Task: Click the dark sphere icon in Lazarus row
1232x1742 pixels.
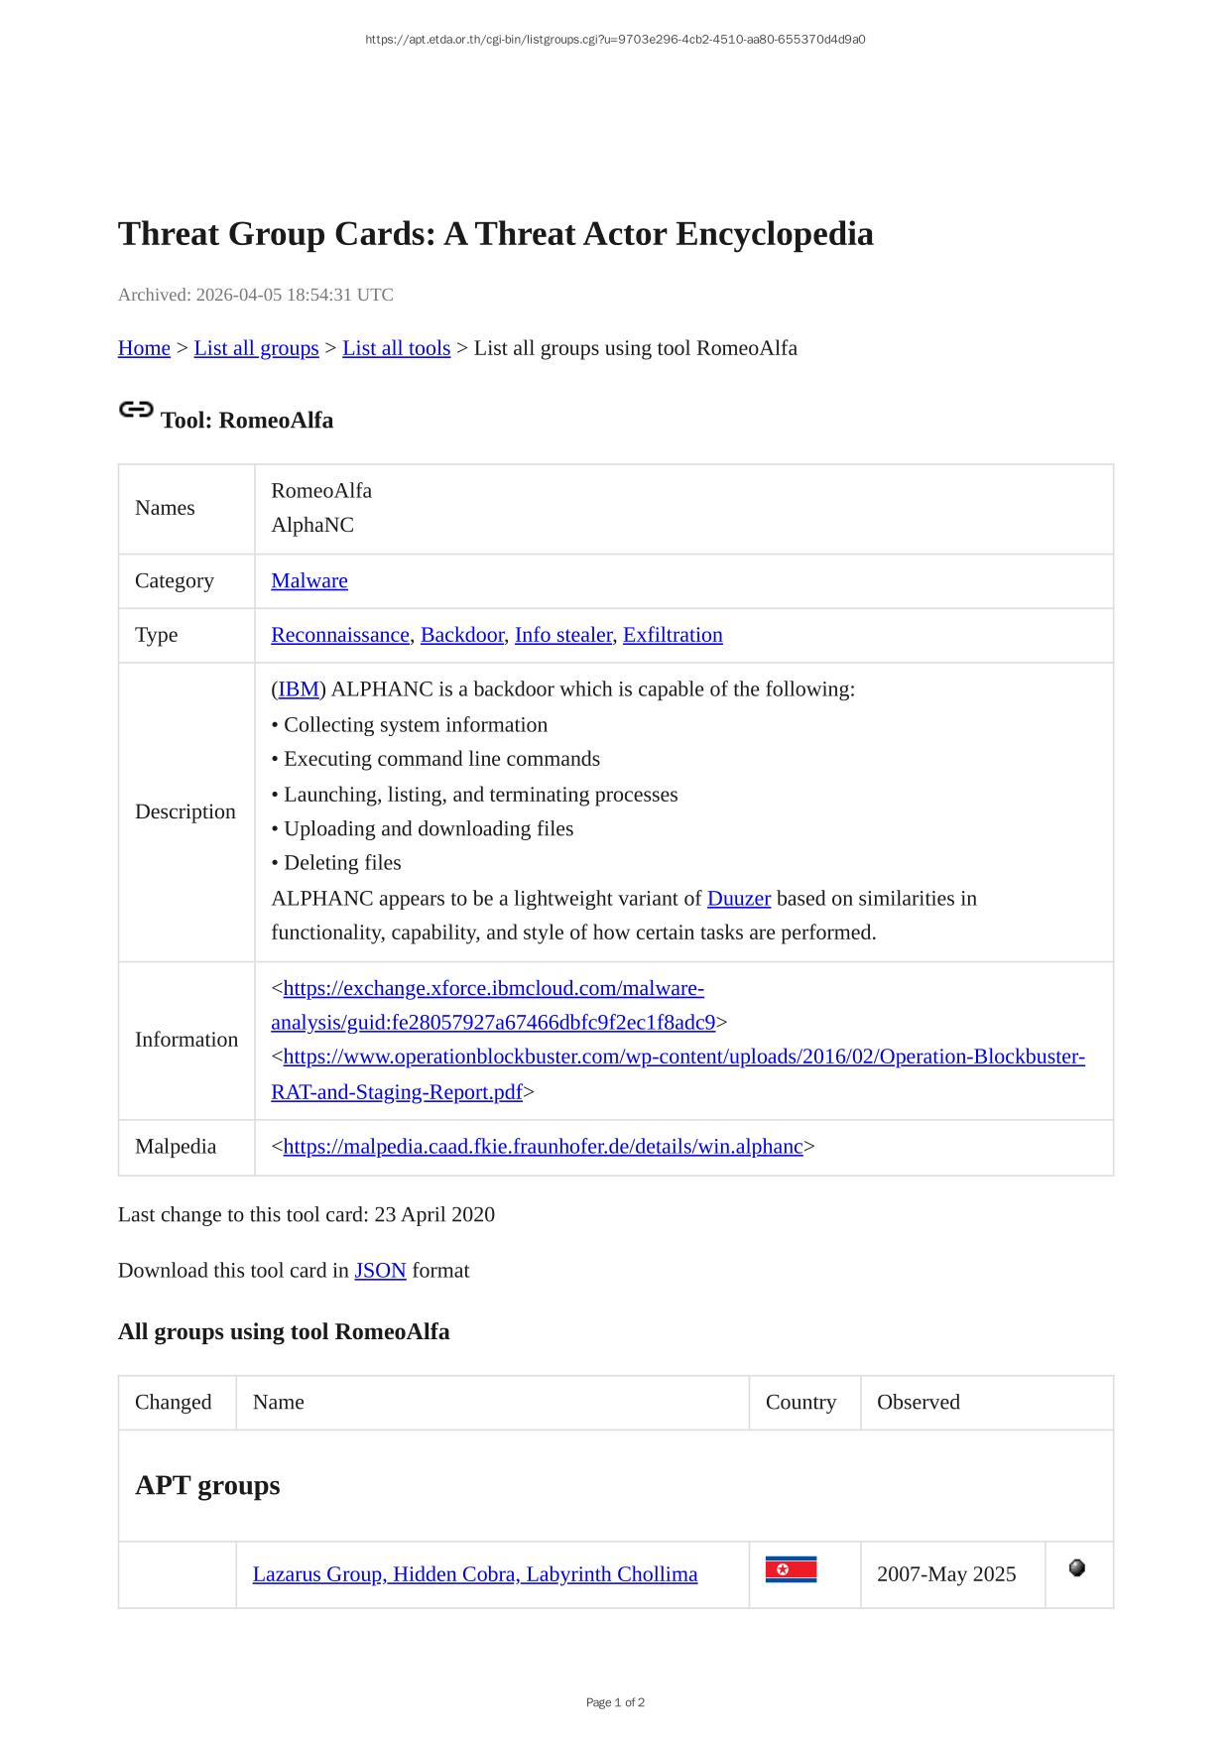Action: click(x=1076, y=1568)
